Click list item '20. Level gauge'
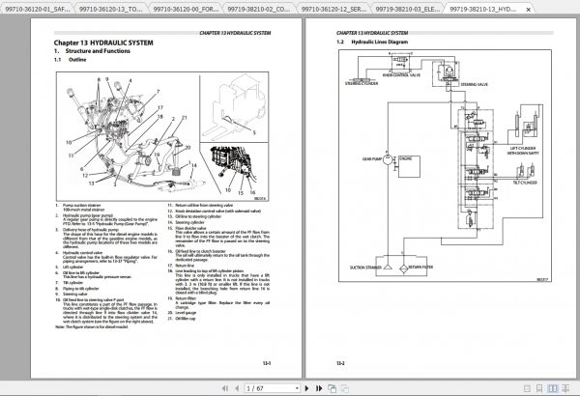Screen dimensions: 580x396 (x=182, y=313)
